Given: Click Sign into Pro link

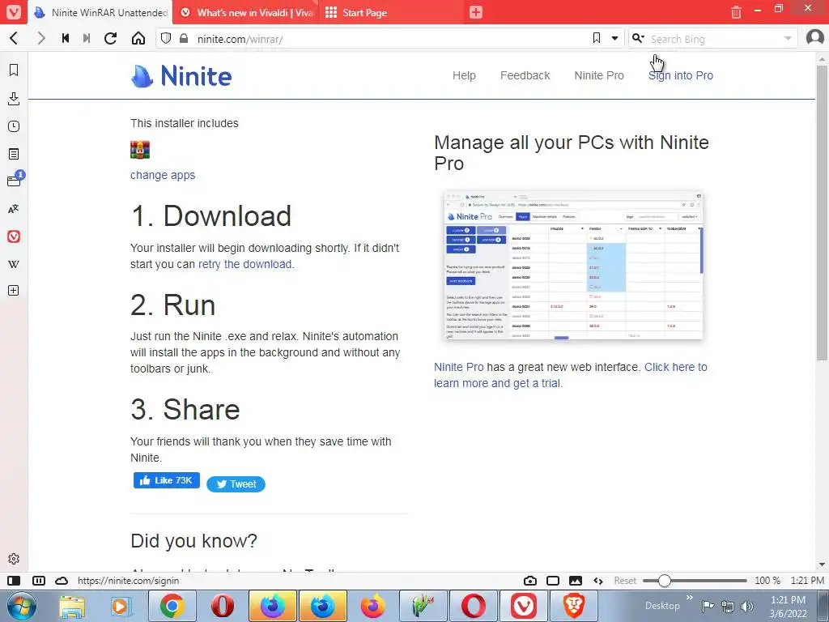Looking at the screenshot, I should (680, 75).
